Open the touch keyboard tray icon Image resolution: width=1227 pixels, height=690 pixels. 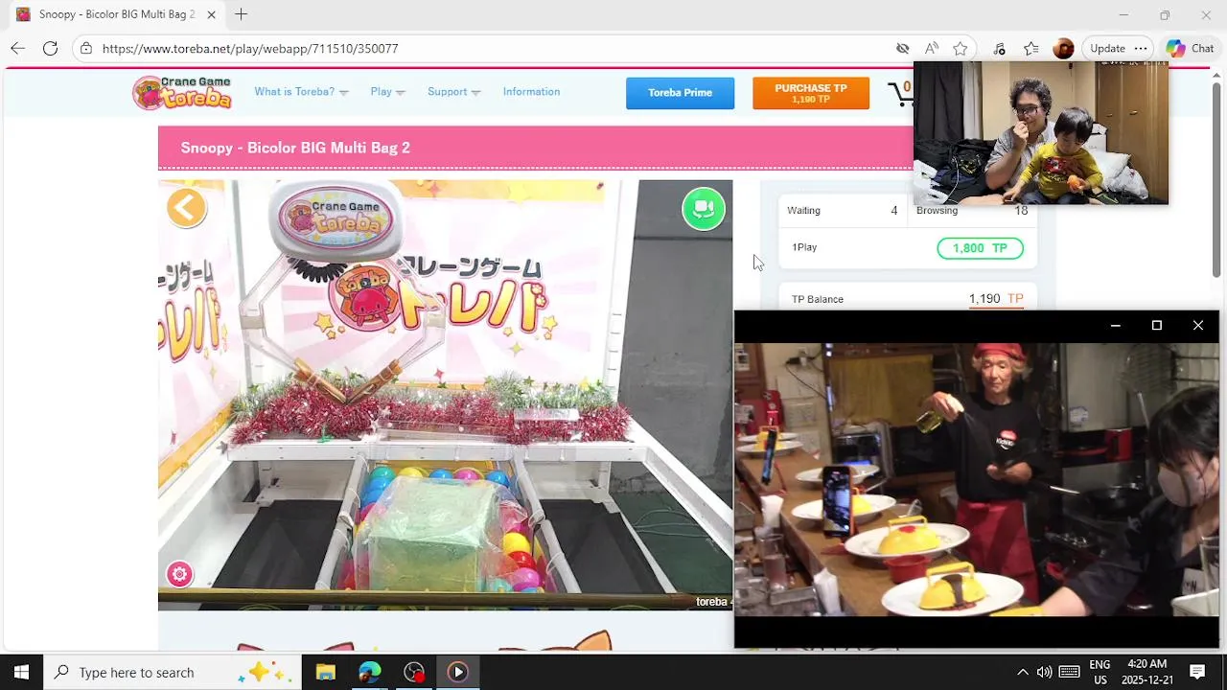point(1069,672)
